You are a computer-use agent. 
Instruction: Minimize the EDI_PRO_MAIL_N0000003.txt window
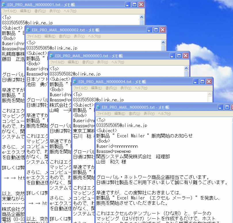click(172, 56)
